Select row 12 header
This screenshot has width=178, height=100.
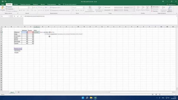[x=1, y=49]
